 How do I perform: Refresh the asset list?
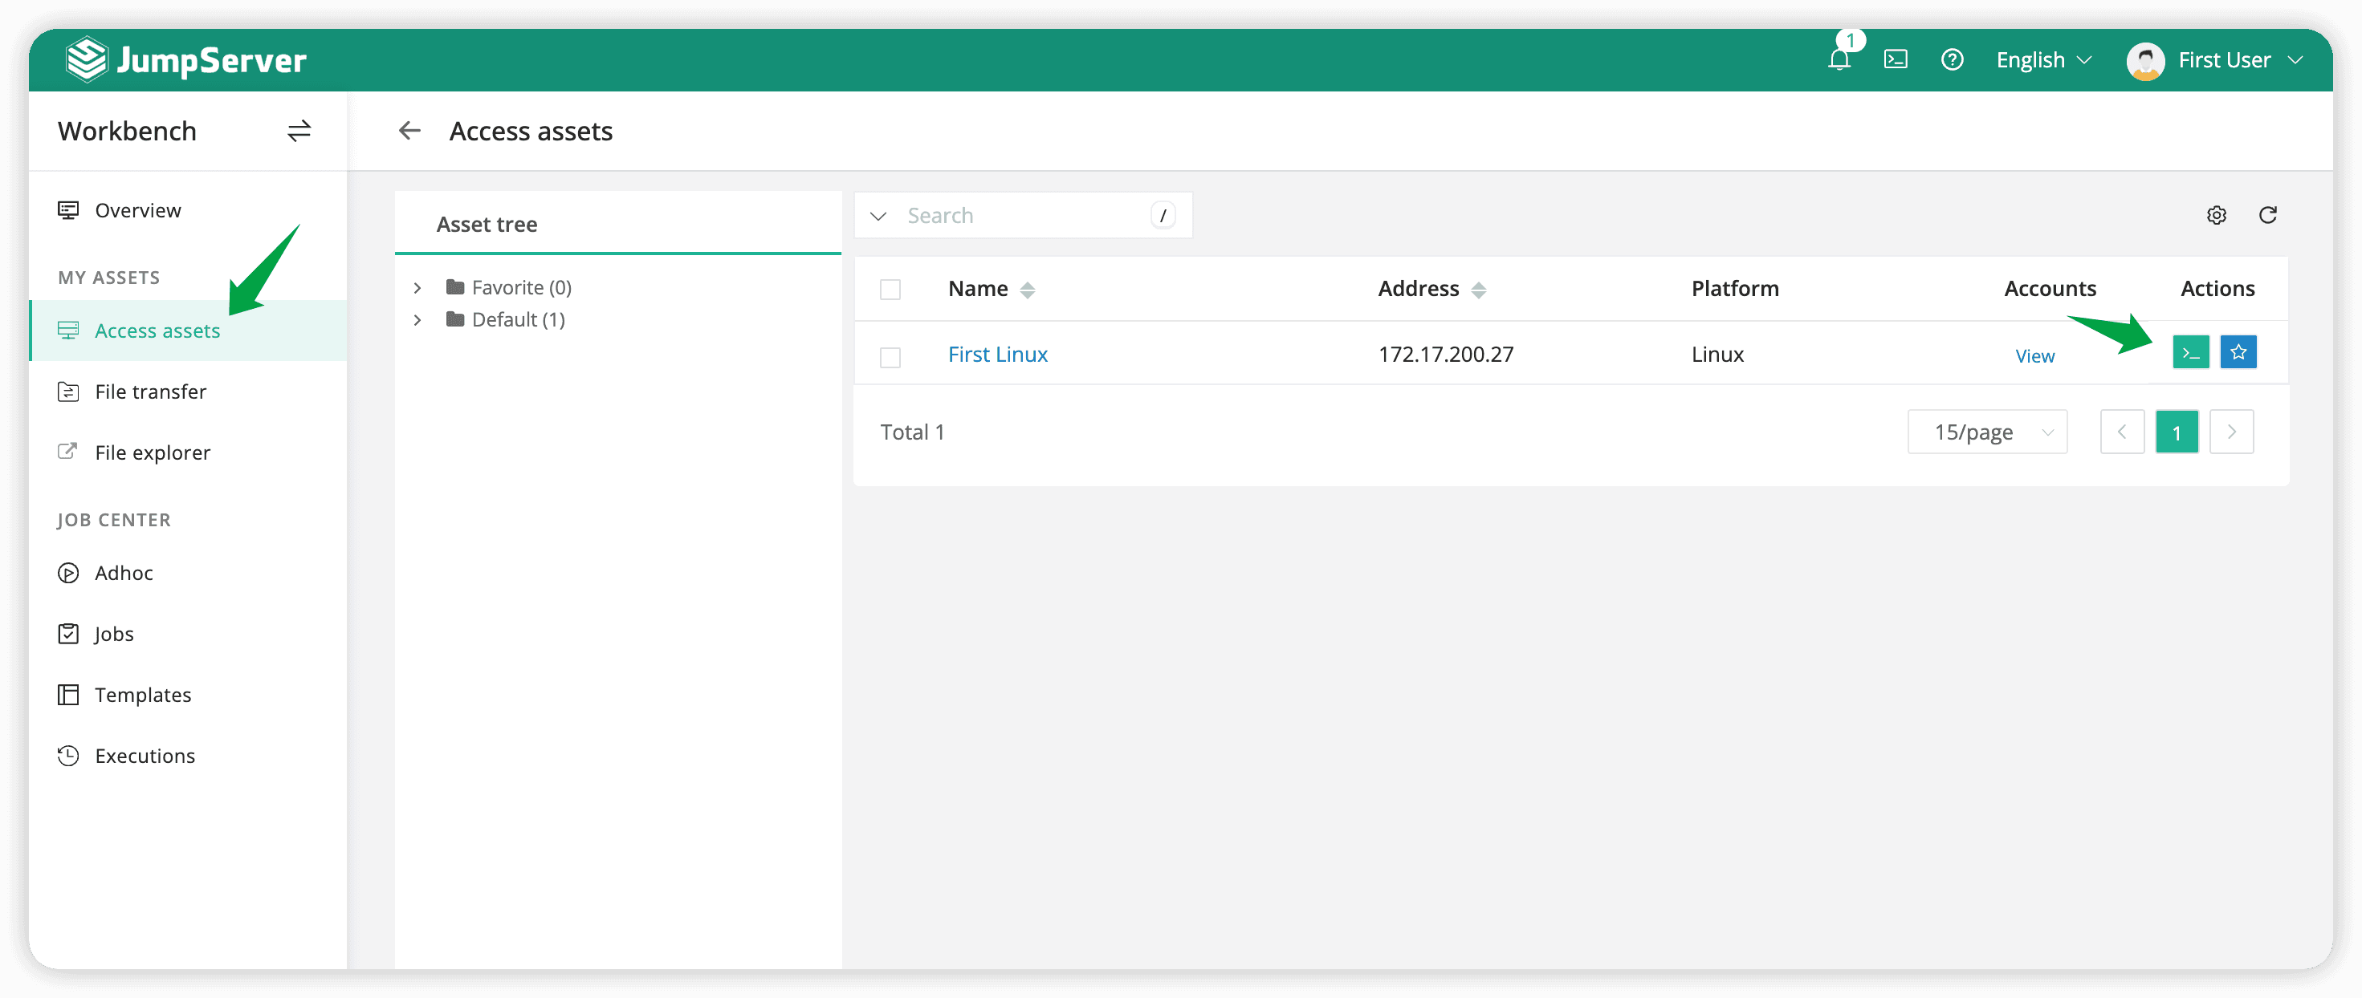coord(2269,214)
